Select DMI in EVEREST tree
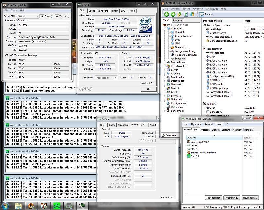Image resolution: width=264 pixels, height=210 pixels. click(x=177, y=40)
